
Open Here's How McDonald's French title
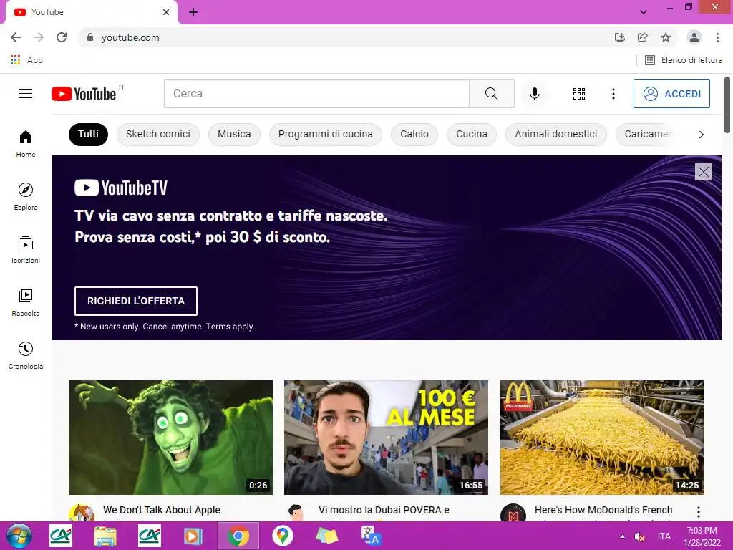(603, 510)
